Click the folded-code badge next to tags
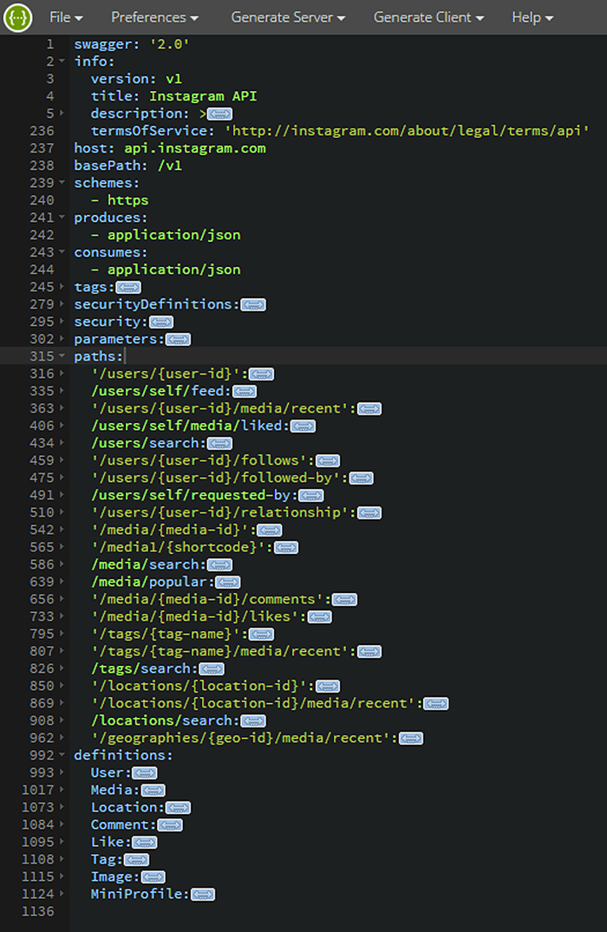This screenshot has height=932, width=607. point(128,287)
